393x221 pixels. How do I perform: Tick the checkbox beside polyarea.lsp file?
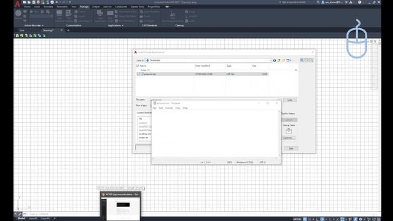coord(138,74)
